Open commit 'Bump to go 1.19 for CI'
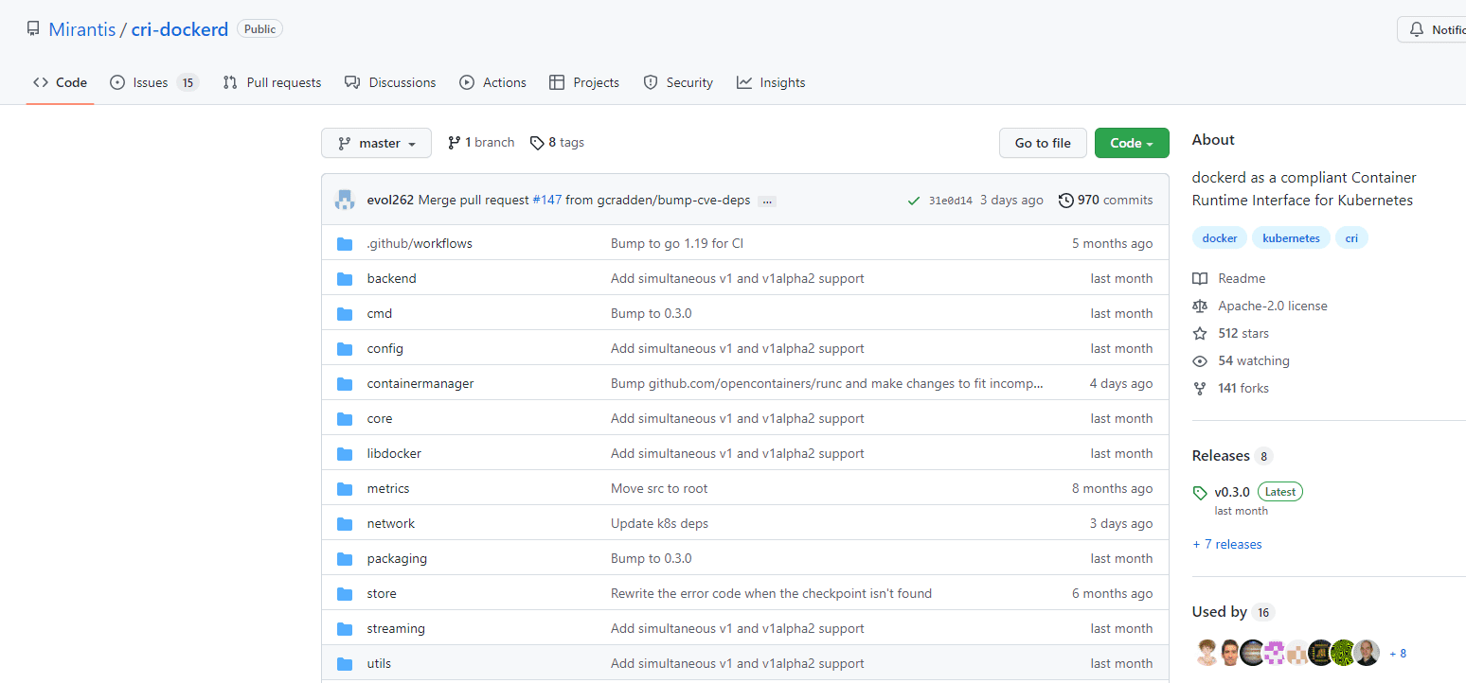Viewport: 1466px width, 683px height. click(x=677, y=243)
